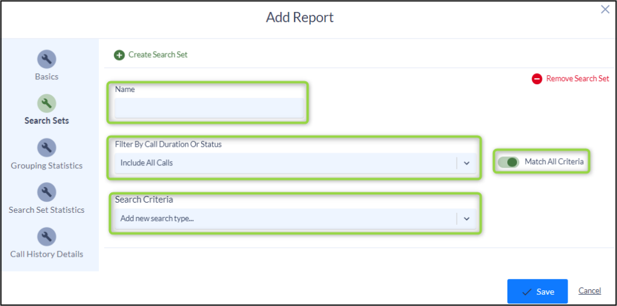This screenshot has width=617, height=306.
Task: Go to Call History Details step label
Action: tap(47, 254)
